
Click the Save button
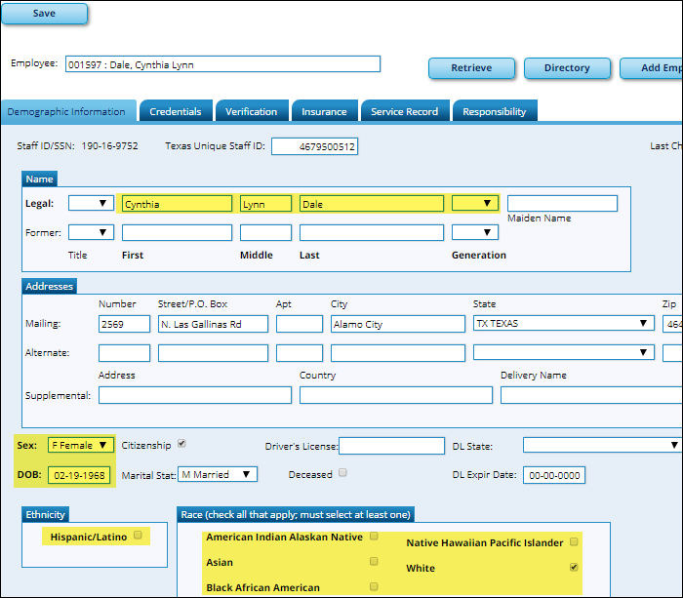click(x=45, y=14)
